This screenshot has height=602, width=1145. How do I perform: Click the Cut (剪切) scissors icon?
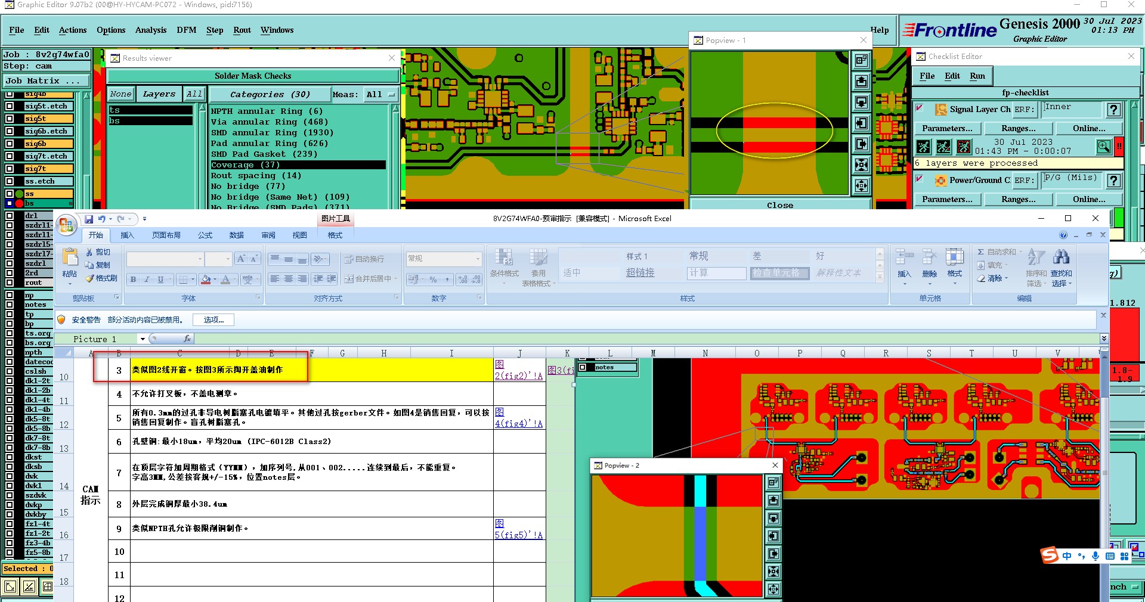coord(89,252)
